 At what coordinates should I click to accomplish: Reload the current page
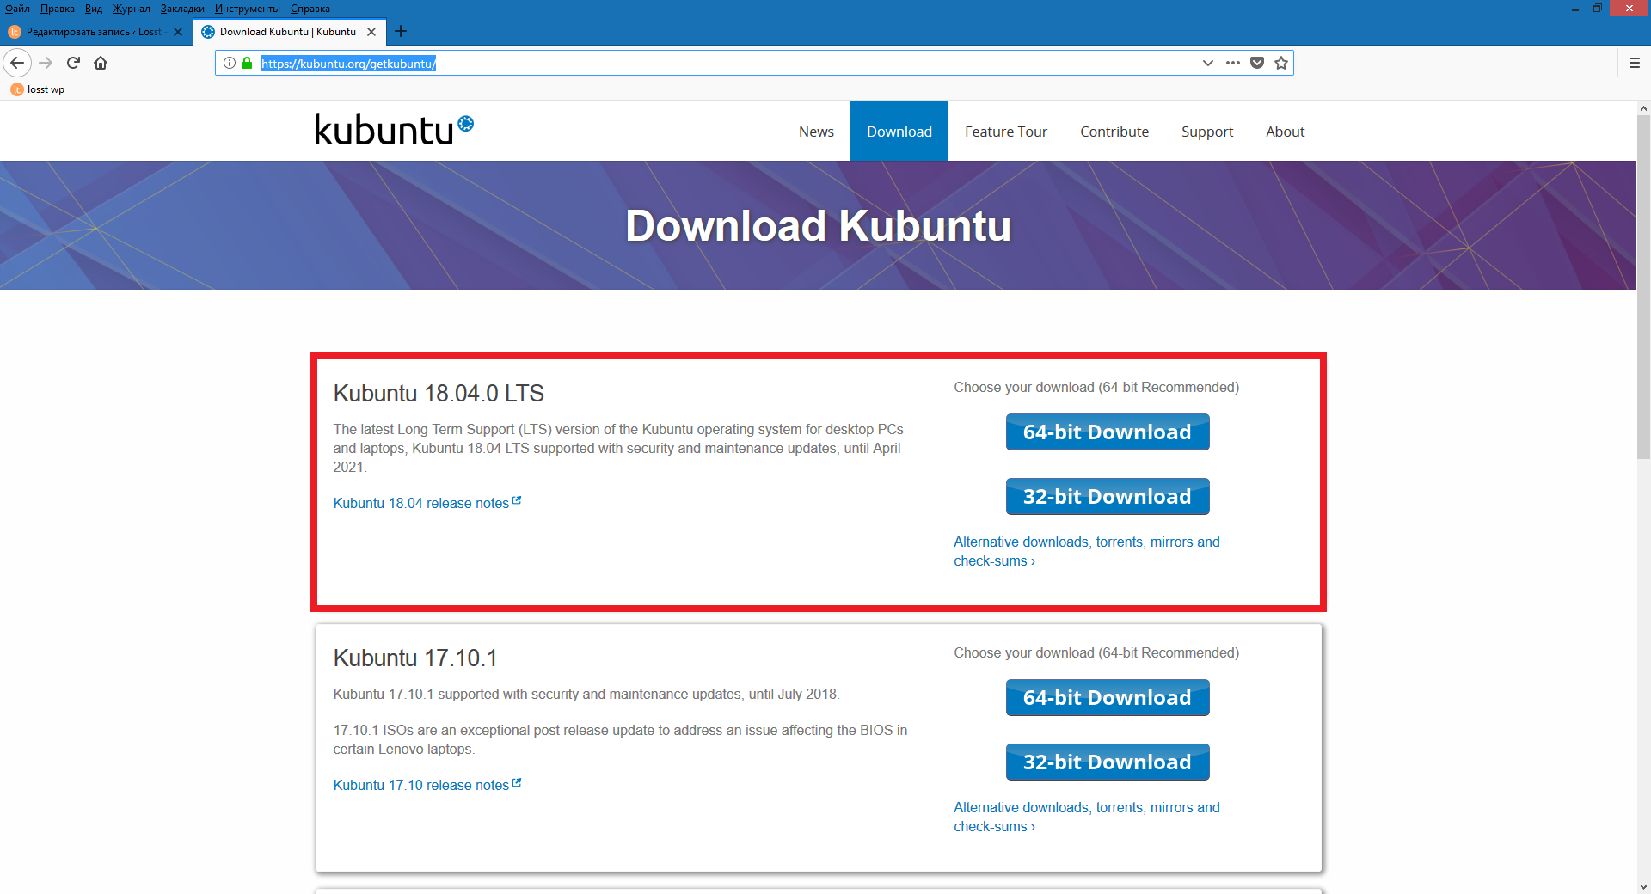pyautogui.click(x=73, y=63)
